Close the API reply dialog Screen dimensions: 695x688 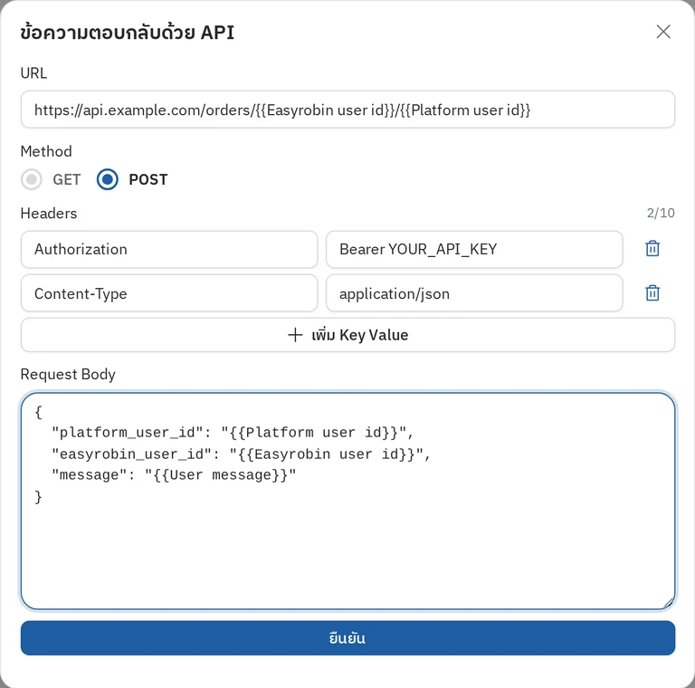point(663,32)
